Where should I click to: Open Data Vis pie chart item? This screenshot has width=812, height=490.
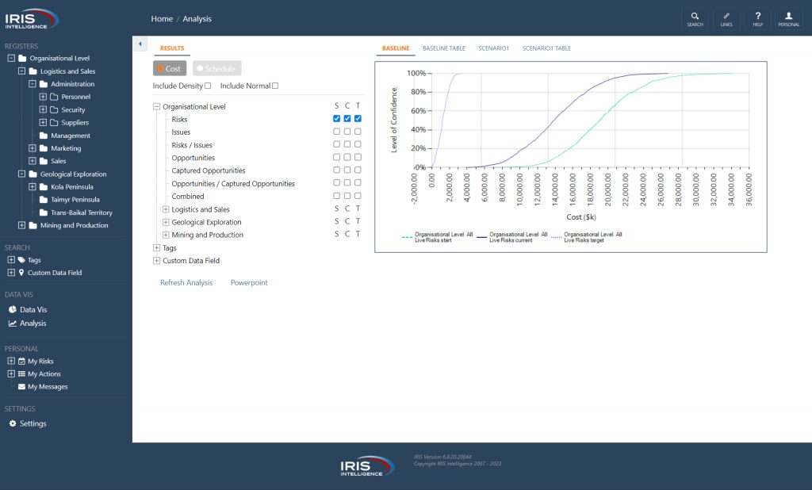(33, 310)
